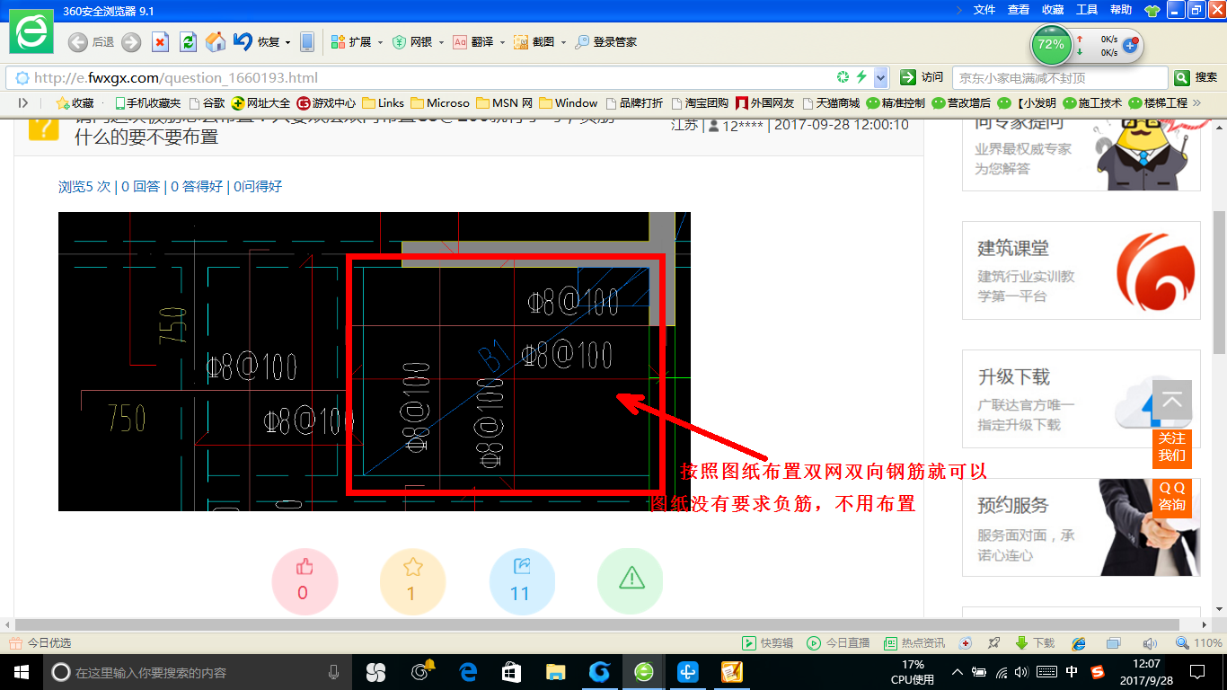Click the horizontal scrollbar

pyautogui.click(x=596, y=624)
